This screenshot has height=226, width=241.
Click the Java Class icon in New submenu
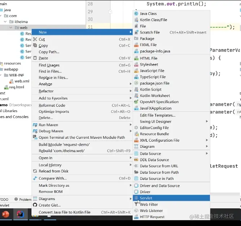point(136,14)
